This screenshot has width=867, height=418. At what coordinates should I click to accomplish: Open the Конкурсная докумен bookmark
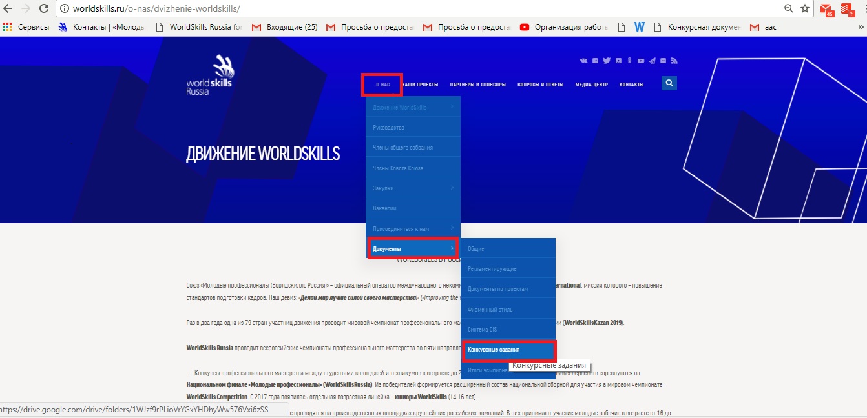(x=697, y=27)
